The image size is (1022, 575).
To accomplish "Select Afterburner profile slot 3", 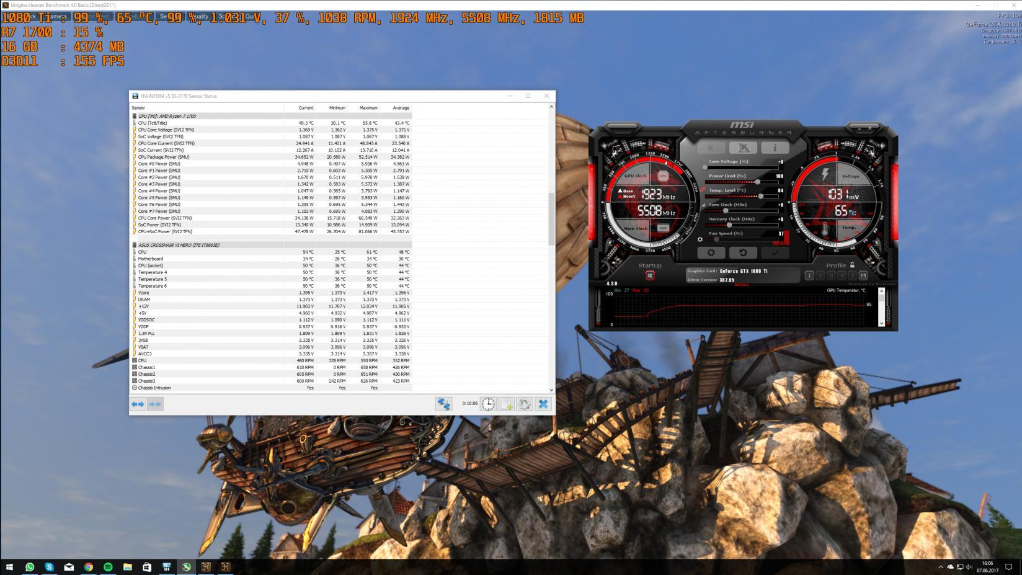I will coord(831,275).
